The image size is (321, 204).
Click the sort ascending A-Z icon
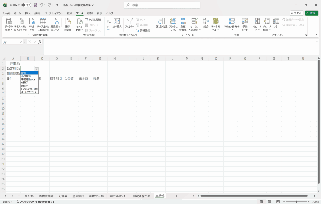(109, 21)
